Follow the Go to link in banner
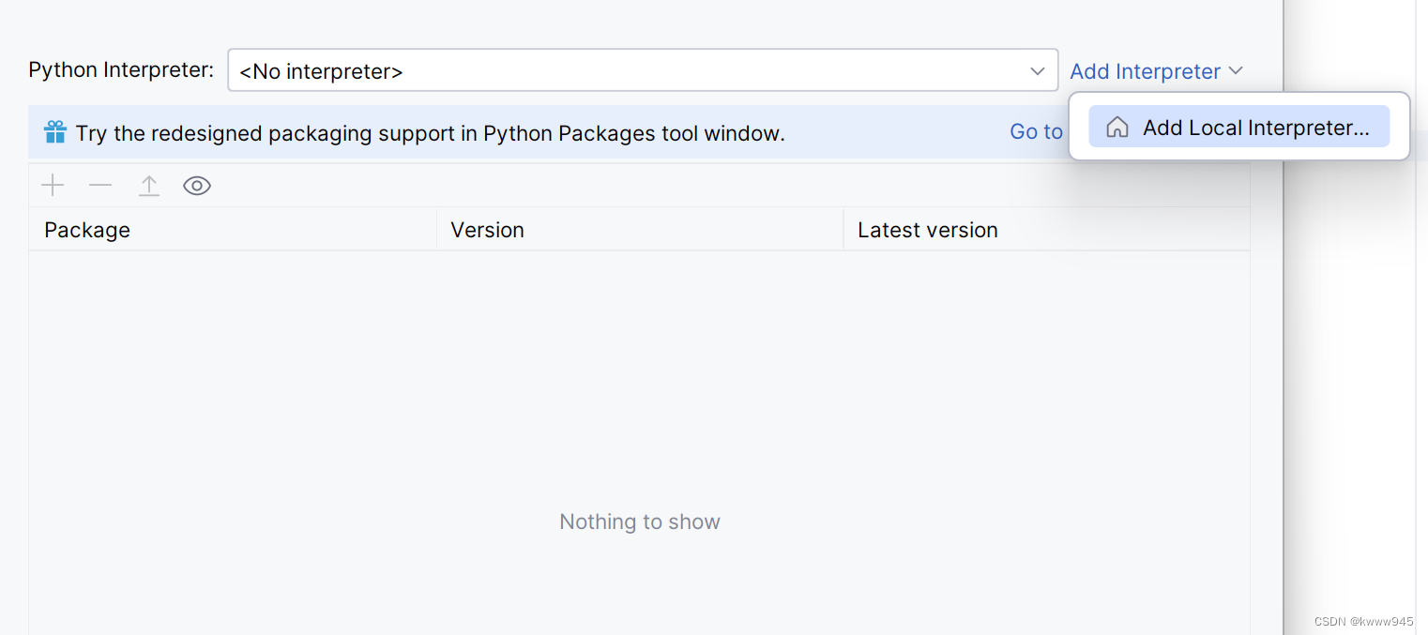 pyautogui.click(x=1036, y=132)
